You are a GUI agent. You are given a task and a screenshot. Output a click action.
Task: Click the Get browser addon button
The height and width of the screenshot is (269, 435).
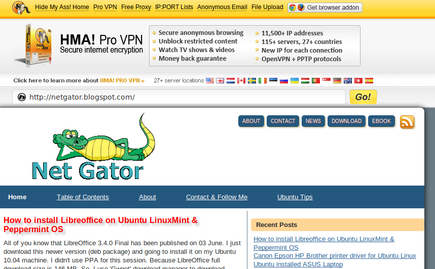pyautogui.click(x=325, y=8)
